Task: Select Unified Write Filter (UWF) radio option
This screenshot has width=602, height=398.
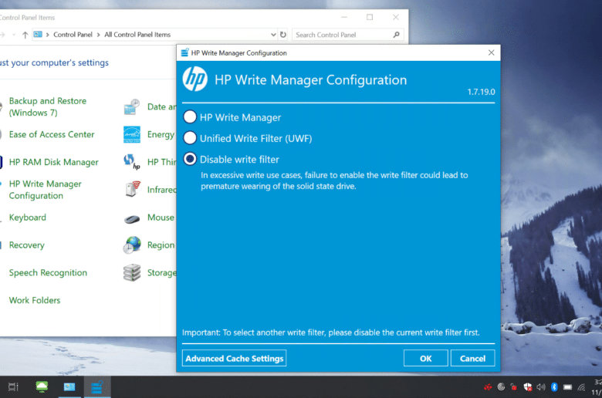Action: coord(190,138)
